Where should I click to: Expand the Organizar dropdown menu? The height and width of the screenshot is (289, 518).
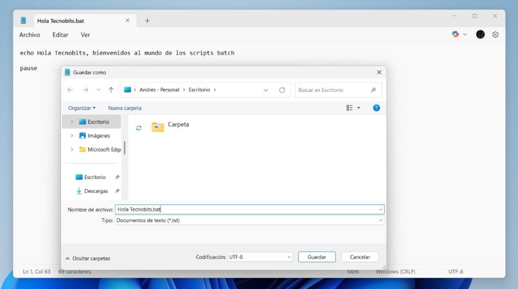coord(82,108)
